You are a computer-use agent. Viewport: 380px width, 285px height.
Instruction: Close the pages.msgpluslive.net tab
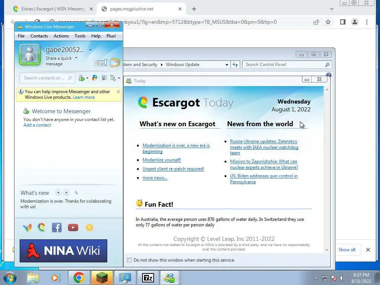pyautogui.click(x=180, y=9)
